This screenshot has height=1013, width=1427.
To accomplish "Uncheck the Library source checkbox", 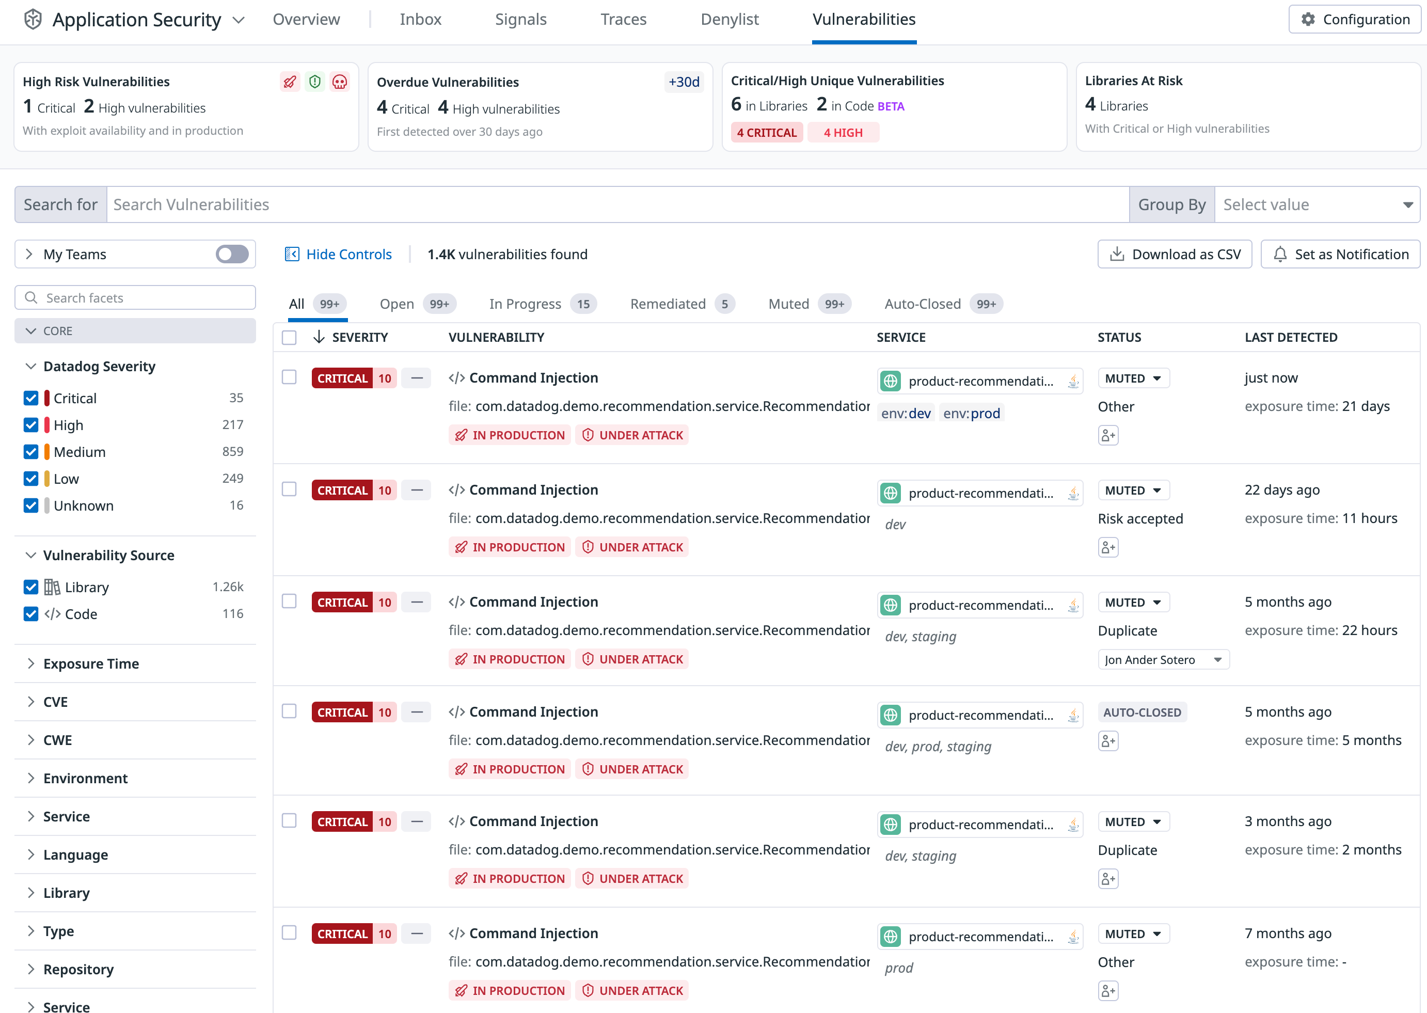I will pyautogui.click(x=30, y=587).
